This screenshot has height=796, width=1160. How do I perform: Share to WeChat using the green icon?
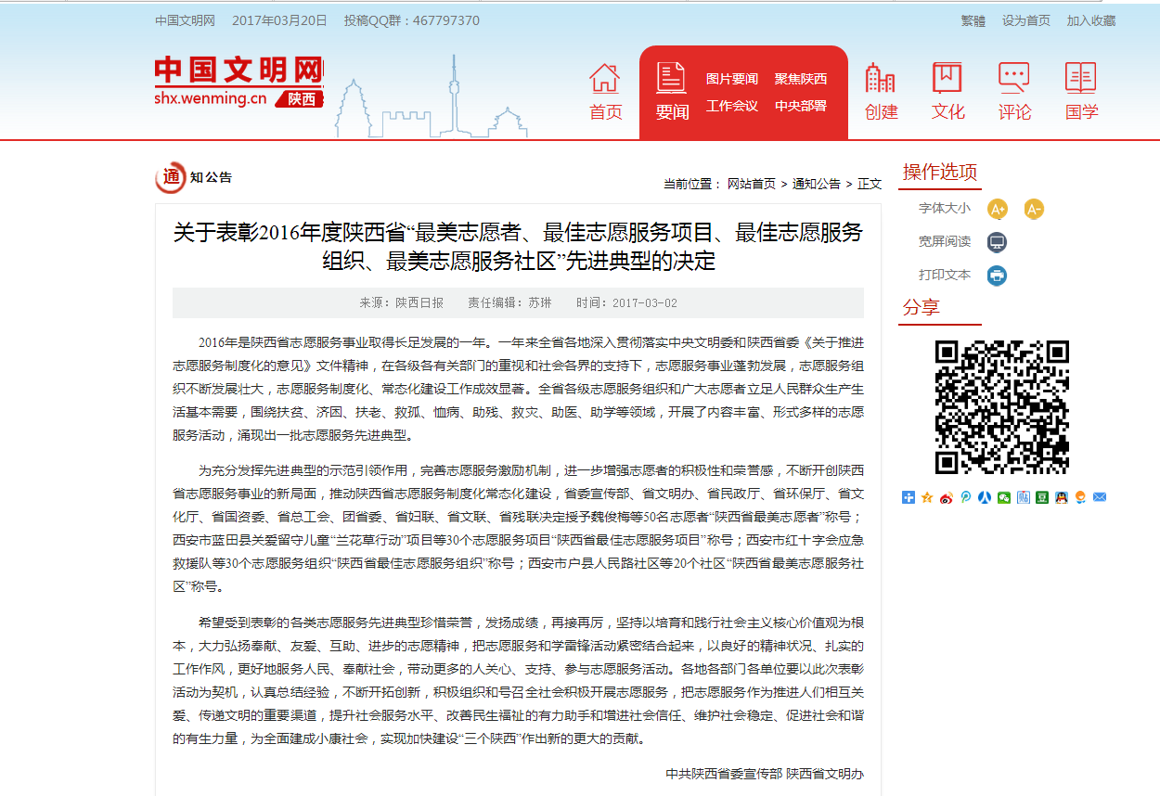coord(1003,497)
